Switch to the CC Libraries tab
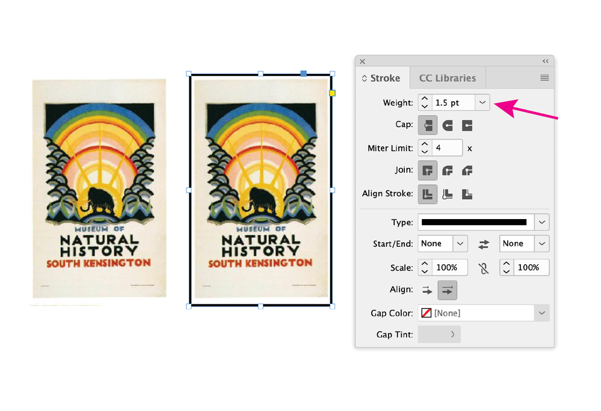This screenshot has width=601, height=411. point(448,78)
